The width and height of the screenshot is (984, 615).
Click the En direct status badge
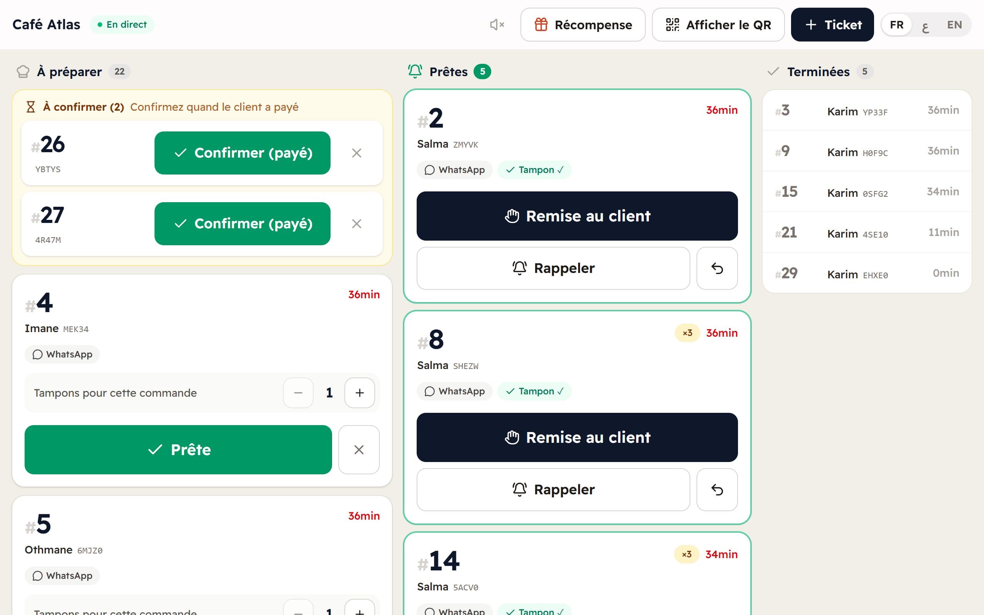pos(122,24)
